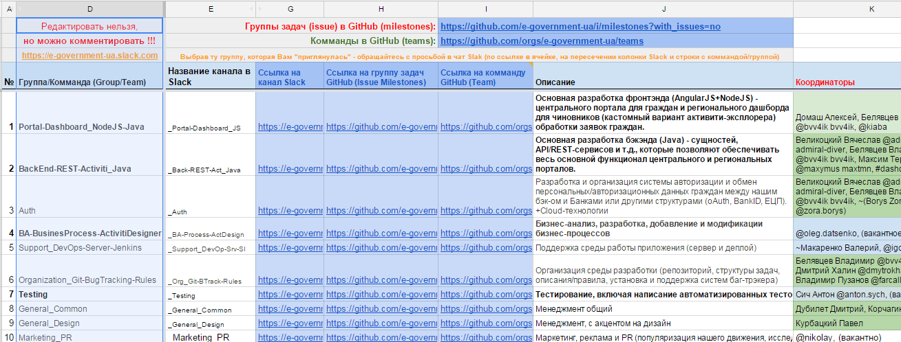Select coordinator cell 'Сич Антон @anton.sych'
The height and width of the screenshot is (342, 901).
point(847,295)
